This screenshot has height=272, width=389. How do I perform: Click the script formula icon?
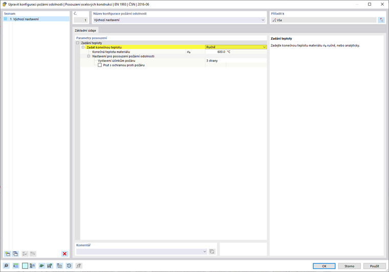click(78, 266)
